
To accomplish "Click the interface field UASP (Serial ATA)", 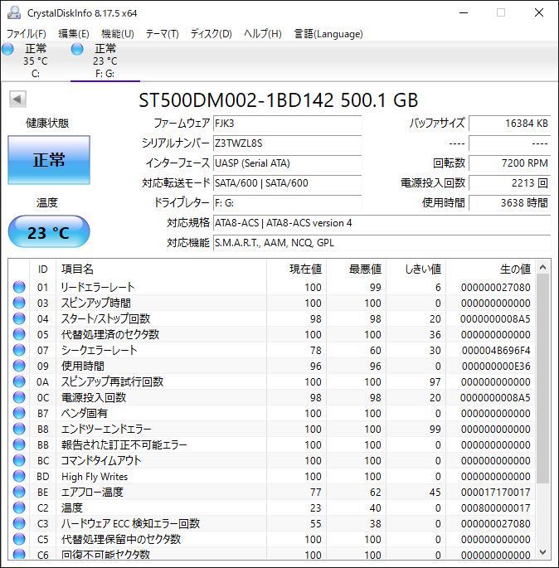I will click(x=287, y=163).
